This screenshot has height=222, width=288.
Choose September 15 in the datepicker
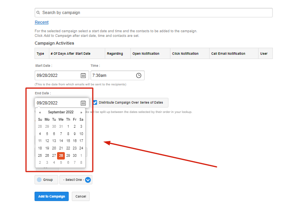click(68, 141)
